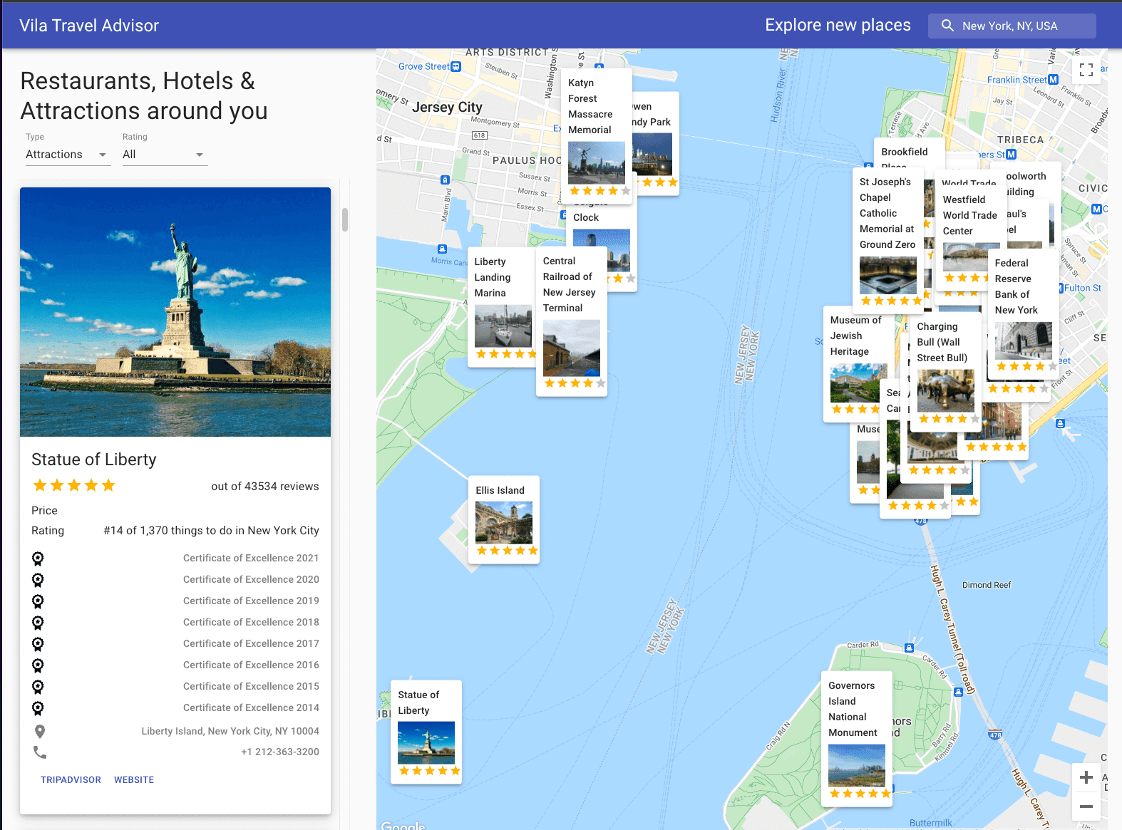Click Certificate of Excellence 2021 text
1122x830 pixels.
click(x=251, y=559)
